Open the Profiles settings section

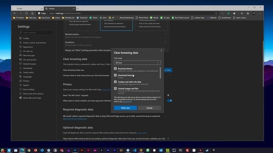click(26, 38)
